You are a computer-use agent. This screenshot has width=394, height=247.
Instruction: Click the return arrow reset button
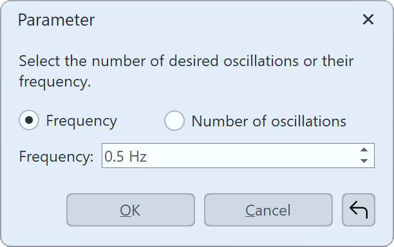coord(359,210)
